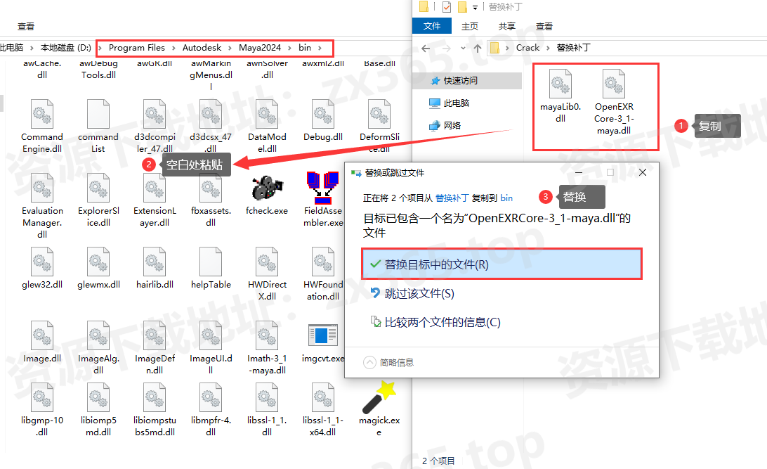Expand the 简略信息 details toggle
This screenshot has width=767, height=469.
click(389, 362)
